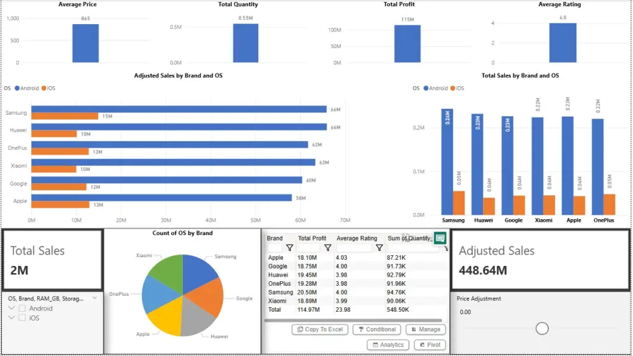Screen dimensions: 633x356
Task: Click iOS legend dot in Total Sales chart
Action: (x=453, y=88)
